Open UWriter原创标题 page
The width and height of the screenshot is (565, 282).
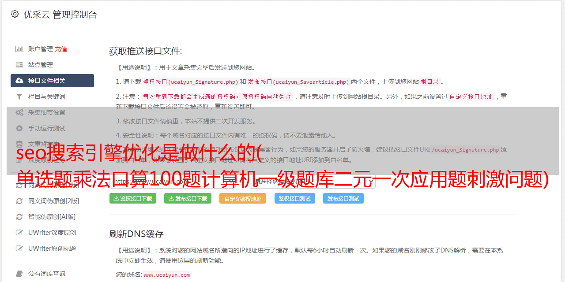[52, 249]
